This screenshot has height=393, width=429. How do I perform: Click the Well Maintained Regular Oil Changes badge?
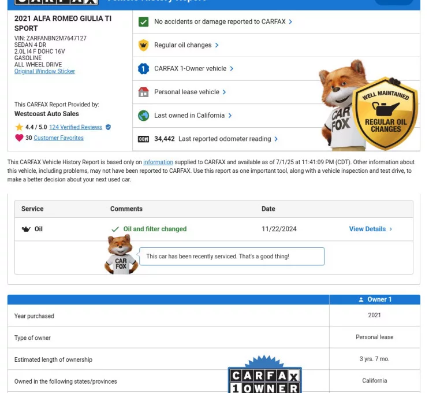tap(386, 114)
